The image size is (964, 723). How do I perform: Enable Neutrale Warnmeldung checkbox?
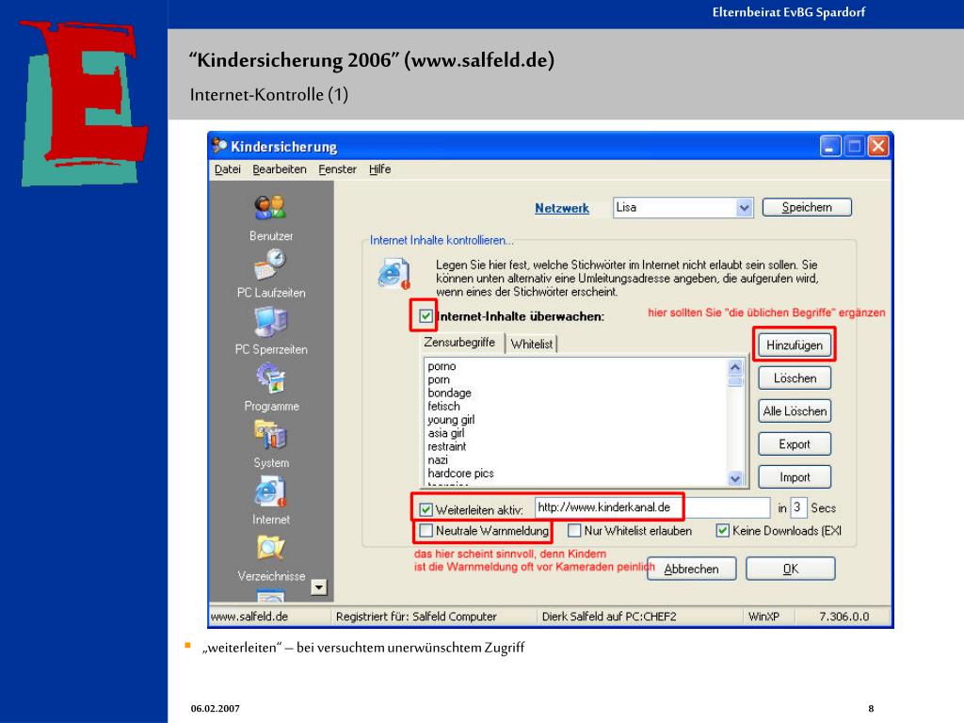[426, 530]
